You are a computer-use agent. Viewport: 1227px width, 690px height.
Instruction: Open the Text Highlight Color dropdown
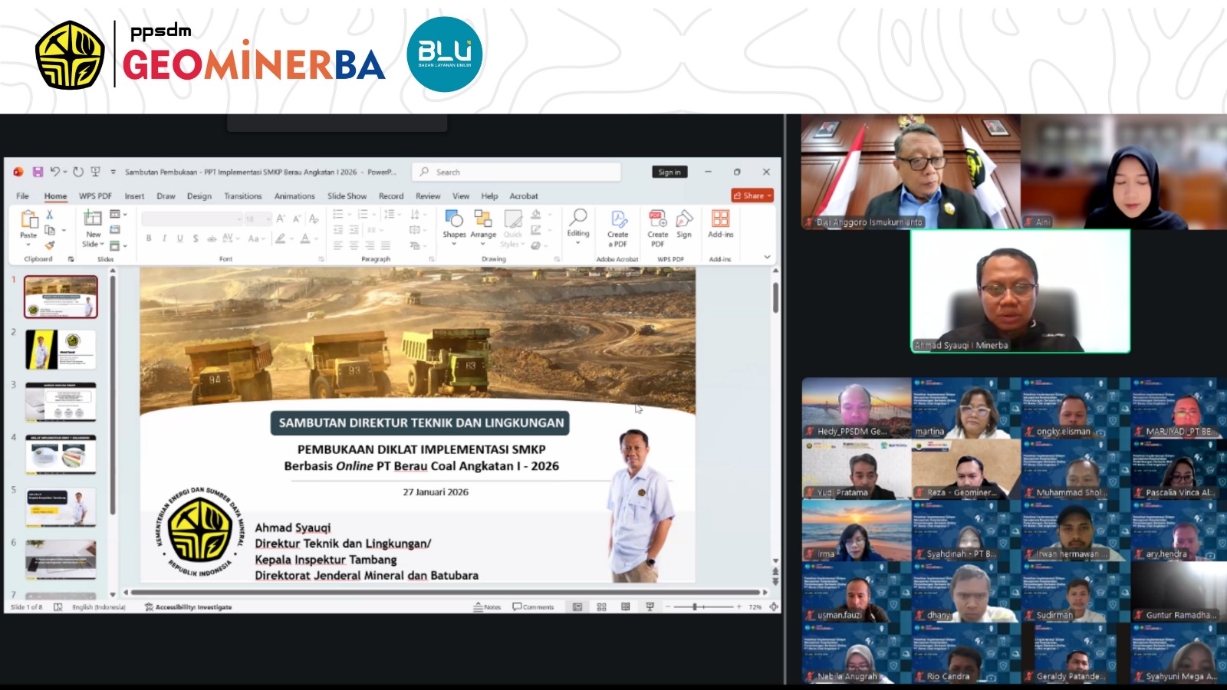point(292,238)
